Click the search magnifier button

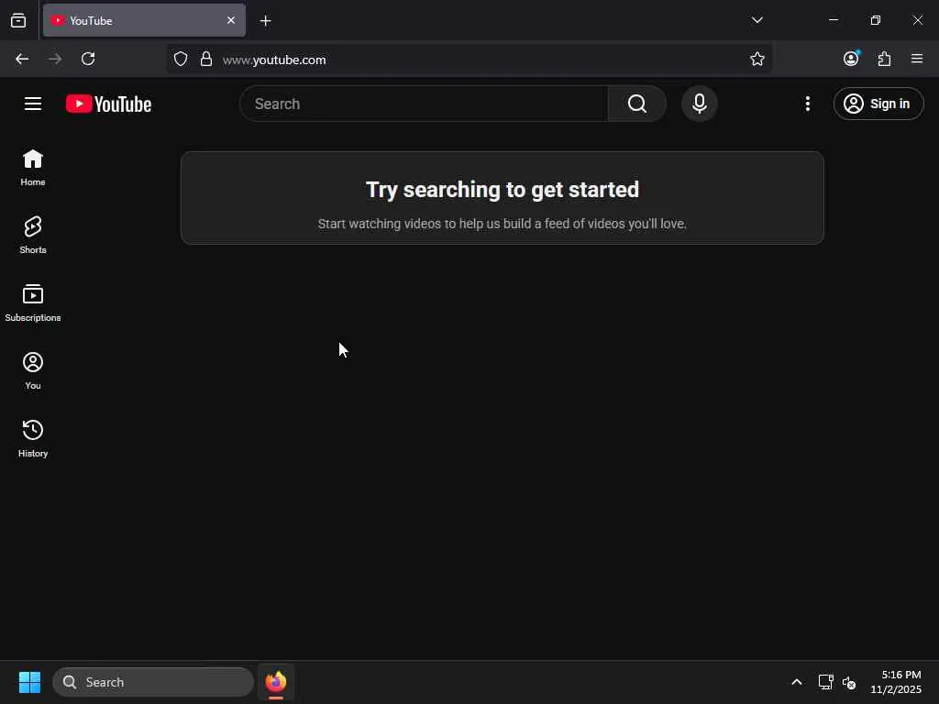pyautogui.click(x=637, y=104)
